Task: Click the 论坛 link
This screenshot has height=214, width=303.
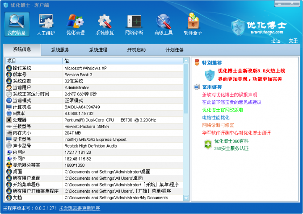Action: pyautogui.click(x=276, y=41)
